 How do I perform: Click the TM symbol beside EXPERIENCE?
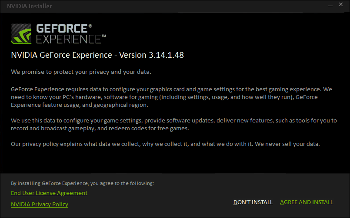click(x=104, y=36)
